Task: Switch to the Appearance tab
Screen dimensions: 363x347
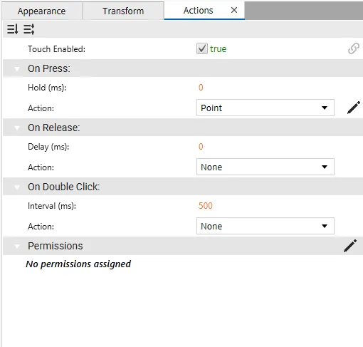Action: point(41,11)
